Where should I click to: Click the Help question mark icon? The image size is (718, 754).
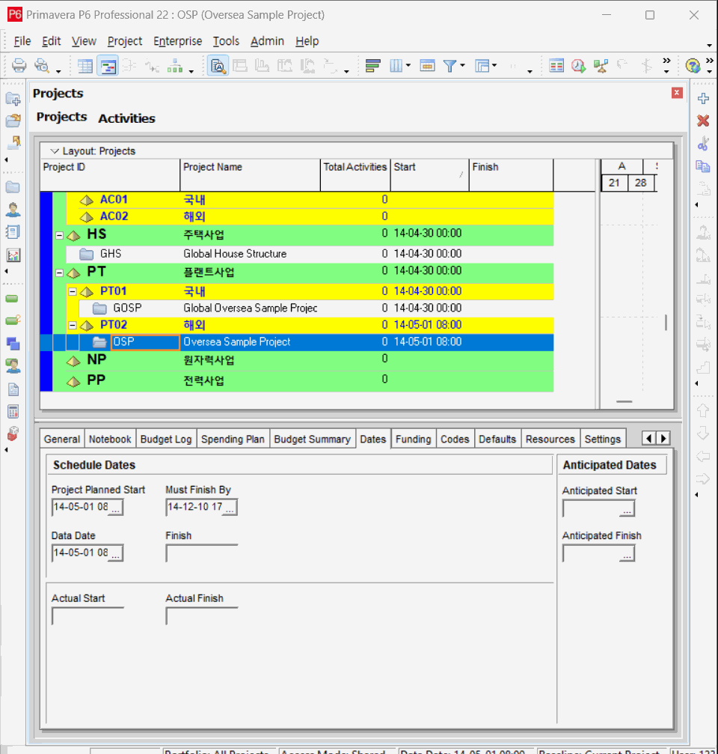coord(693,66)
